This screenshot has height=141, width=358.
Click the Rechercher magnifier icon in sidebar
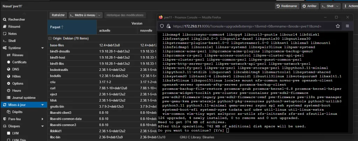point(5,20)
